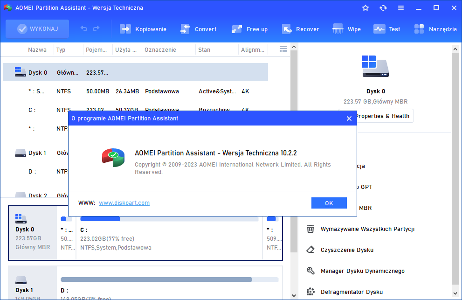462x300 pixels.
Task: Open the Convert toolbar menu
Action: pos(198,29)
